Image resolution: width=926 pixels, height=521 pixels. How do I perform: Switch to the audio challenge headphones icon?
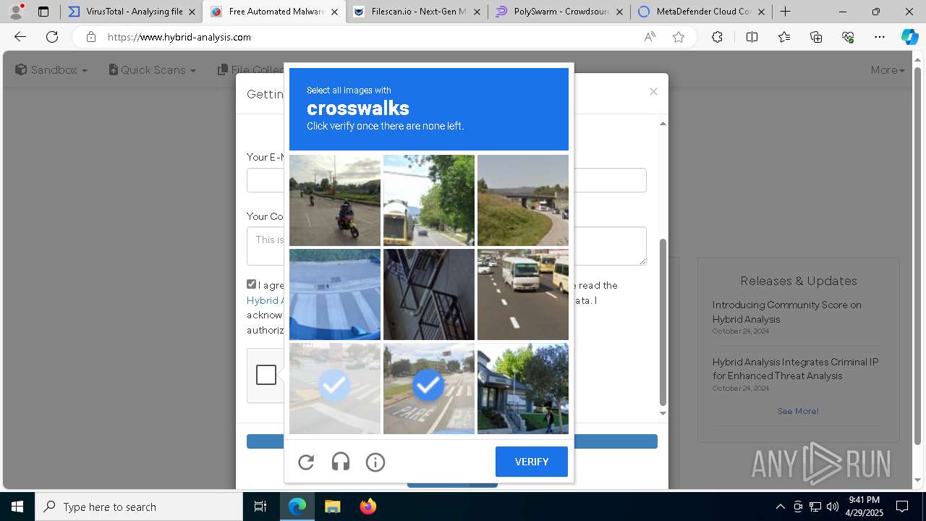[x=341, y=462]
